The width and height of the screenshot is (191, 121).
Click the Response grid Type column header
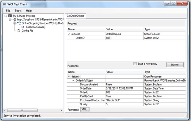pyautogui.click(x=165, y=72)
